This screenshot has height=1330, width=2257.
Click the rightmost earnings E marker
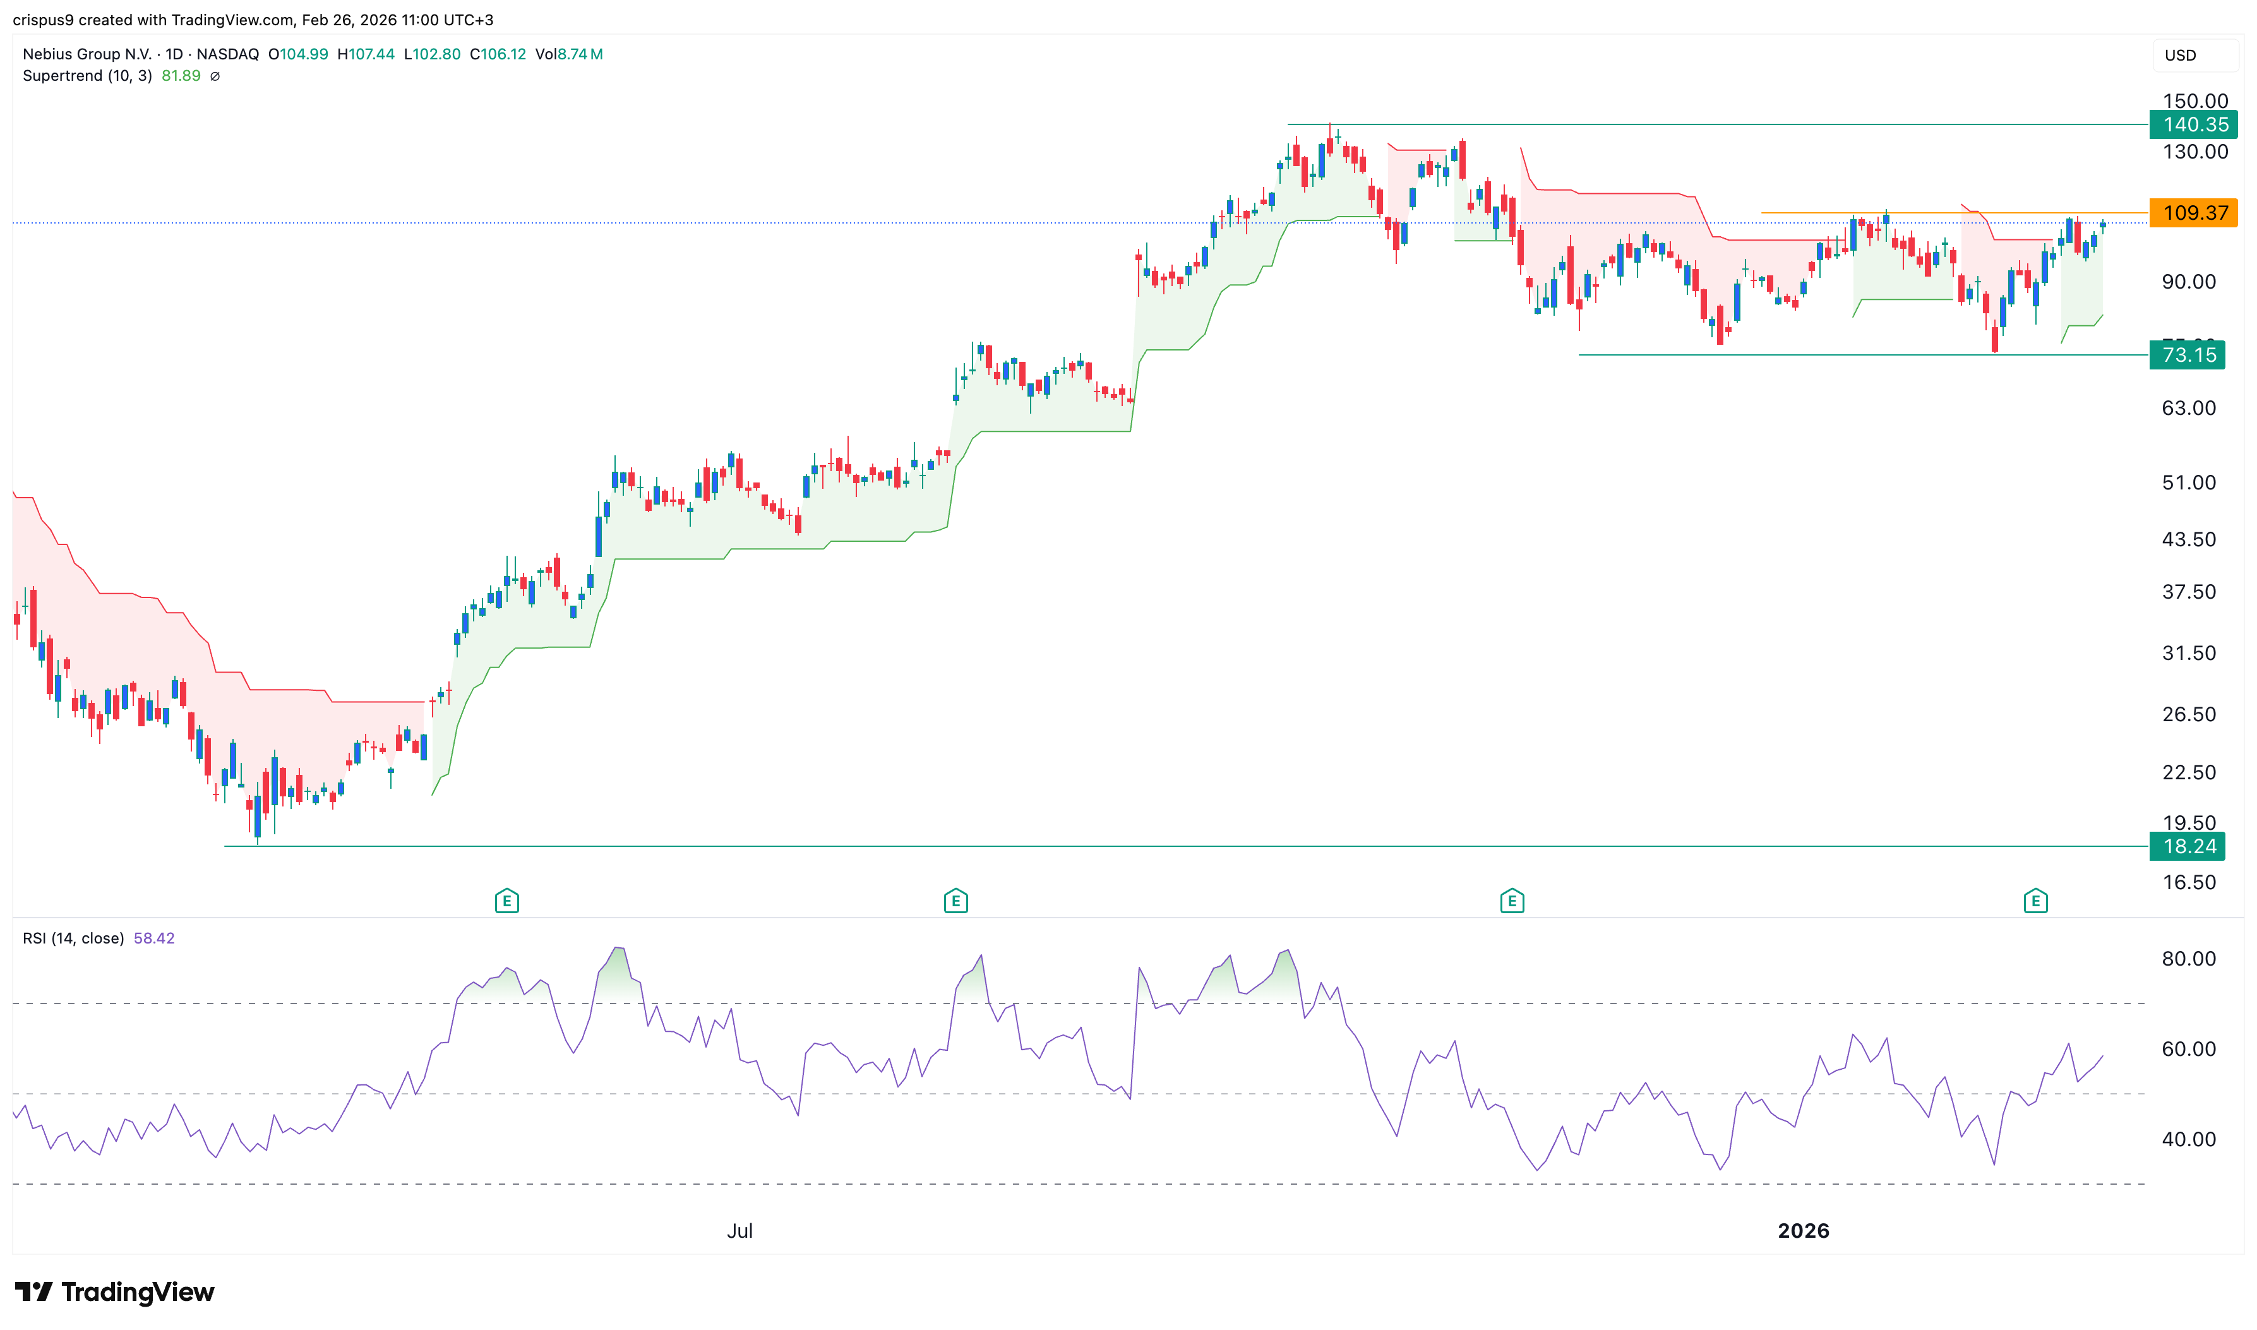coord(2035,901)
